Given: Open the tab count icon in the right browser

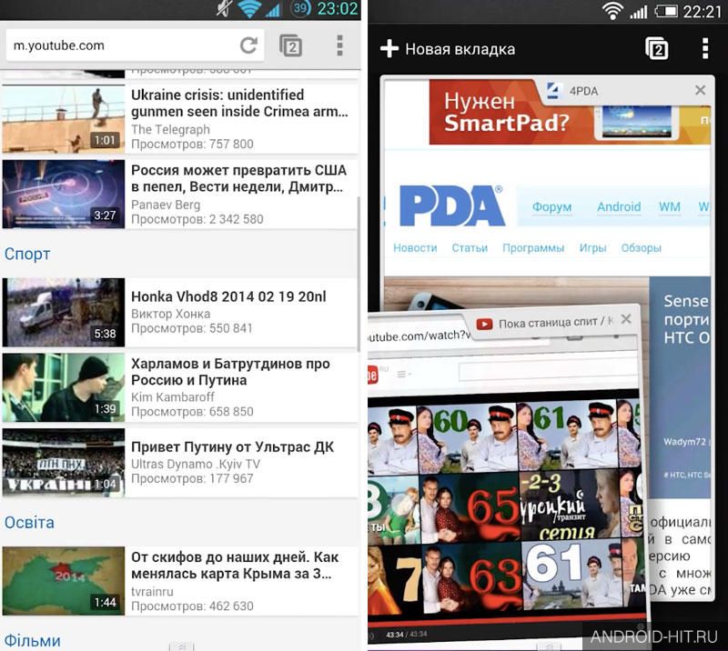Looking at the screenshot, I should [x=657, y=48].
